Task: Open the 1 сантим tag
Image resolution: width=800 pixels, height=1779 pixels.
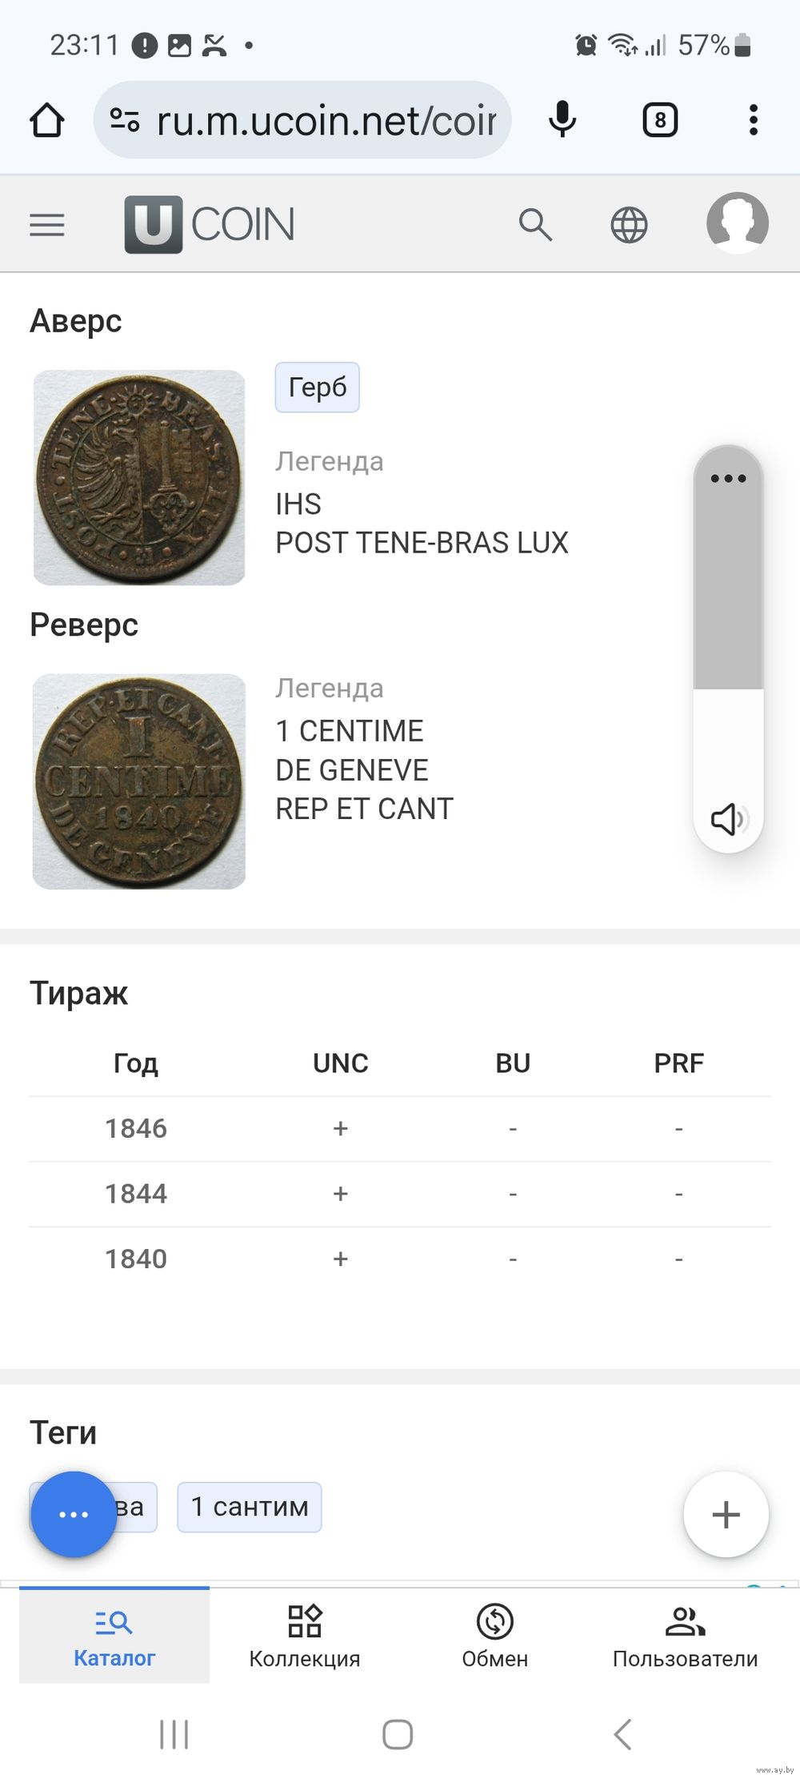Action: pyautogui.click(x=250, y=1507)
